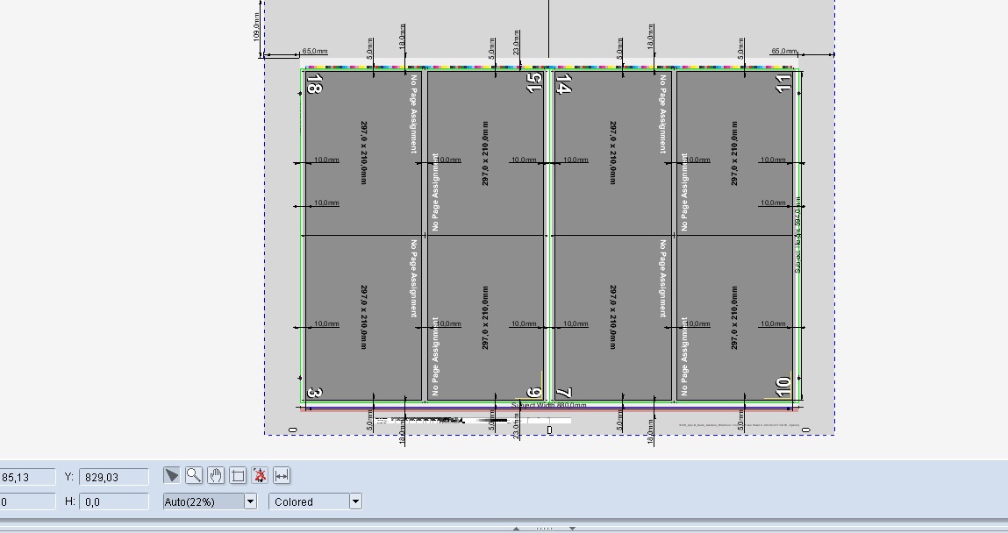The height and width of the screenshot is (533, 1008).
Task: Click the barcode text mark below the pages
Action: (x=473, y=421)
